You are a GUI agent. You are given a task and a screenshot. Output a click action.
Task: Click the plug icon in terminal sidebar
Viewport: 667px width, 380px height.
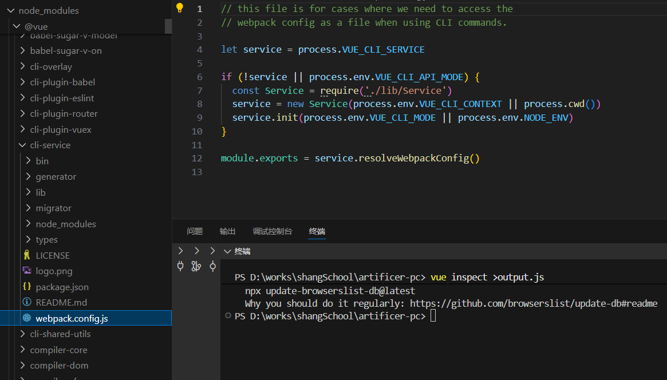click(x=180, y=267)
